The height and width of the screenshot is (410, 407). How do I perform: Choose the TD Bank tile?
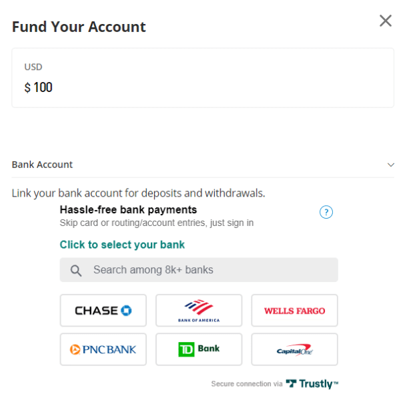[x=199, y=349]
